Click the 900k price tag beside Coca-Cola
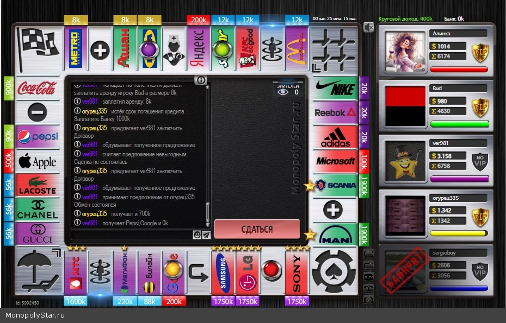This screenshot has width=506, height=323. [x=9, y=88]
